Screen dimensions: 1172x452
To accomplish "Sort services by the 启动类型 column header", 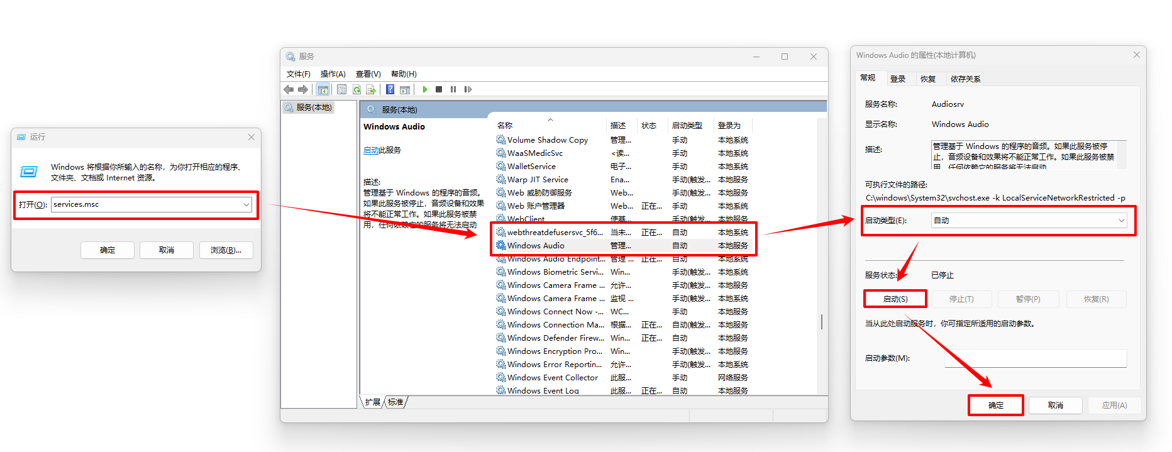I will click(691, 125).
